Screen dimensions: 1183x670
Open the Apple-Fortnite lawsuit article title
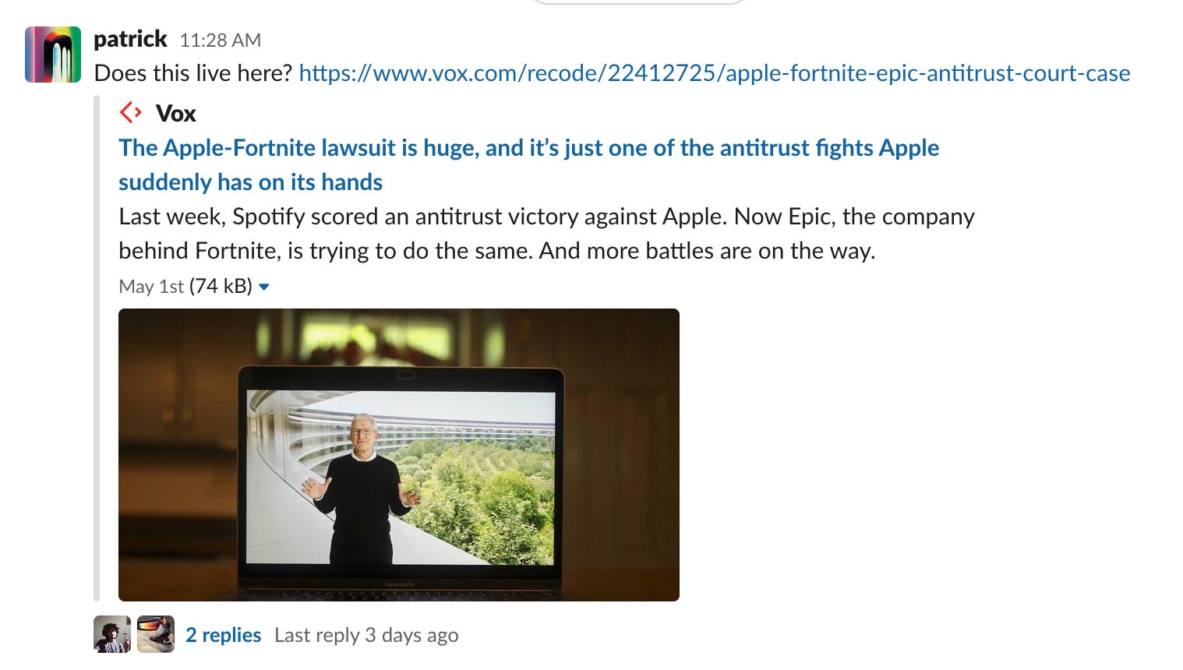click(528, 164)
